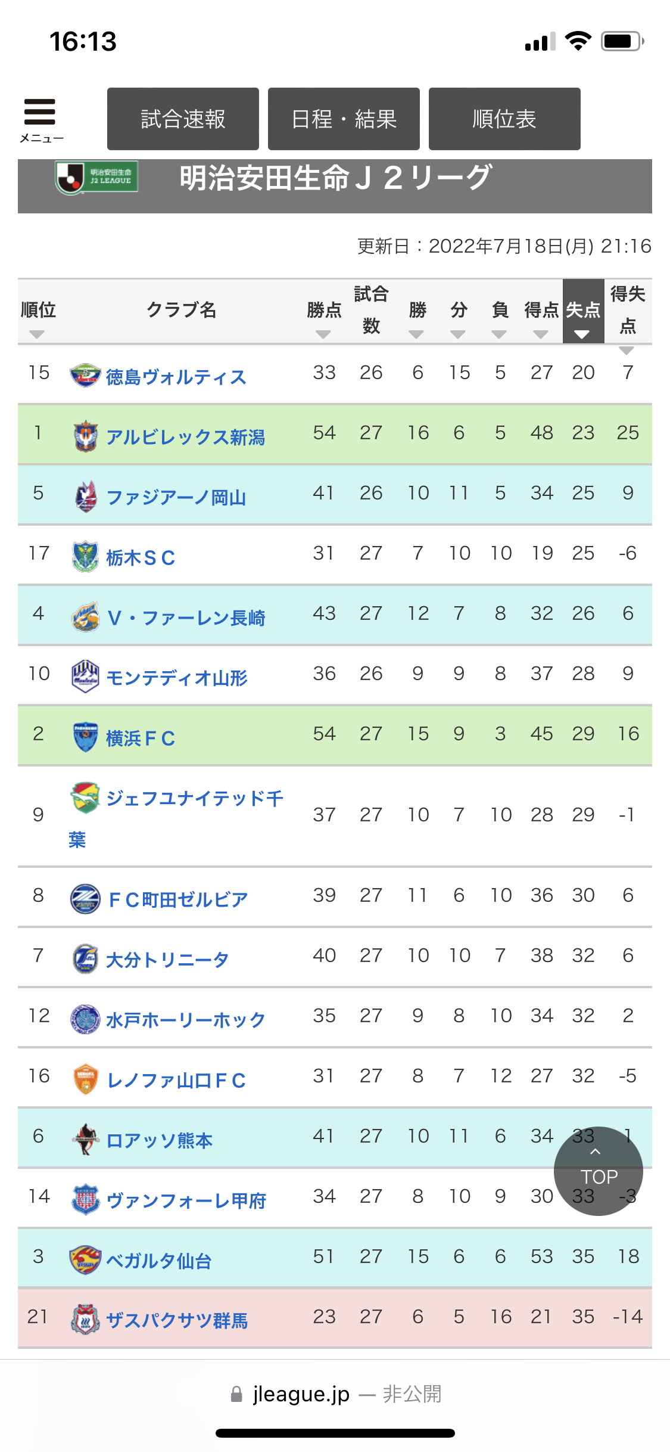
Task: Tap the Yokohama FC club crest
Action: click(x=85, y=737)
